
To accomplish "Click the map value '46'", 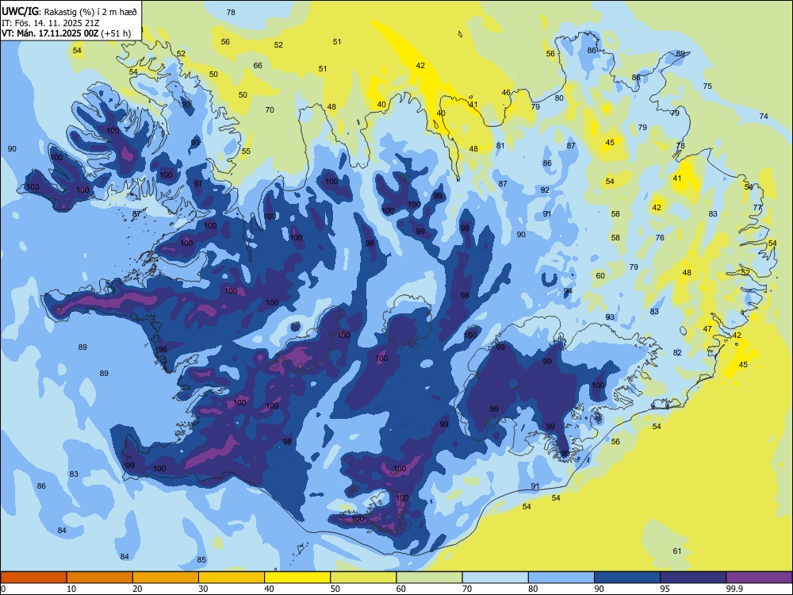I will [506, 93].
